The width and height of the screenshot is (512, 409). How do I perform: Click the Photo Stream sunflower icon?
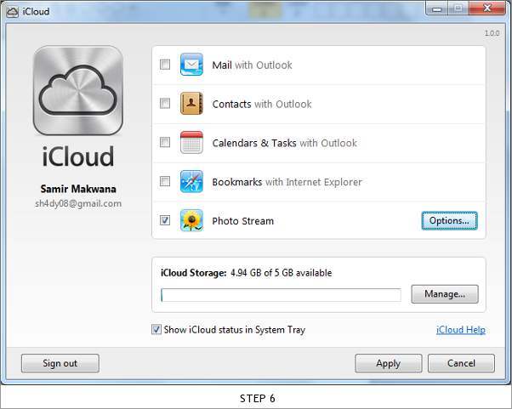pyautogui.click(x=191, y=220)
